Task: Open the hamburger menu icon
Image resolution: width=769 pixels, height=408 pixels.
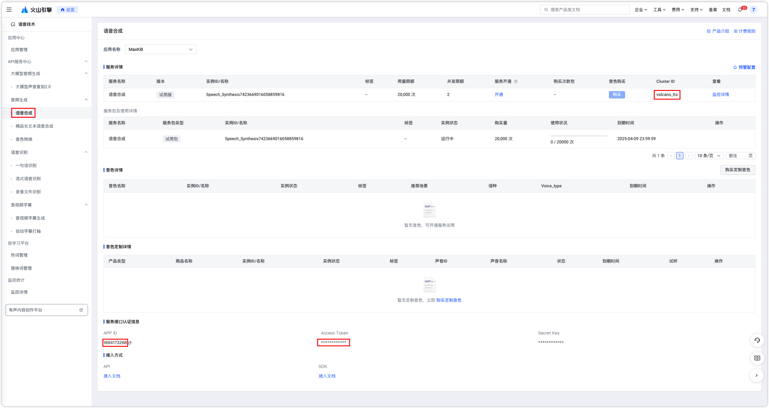Action: tap(9, 10)
